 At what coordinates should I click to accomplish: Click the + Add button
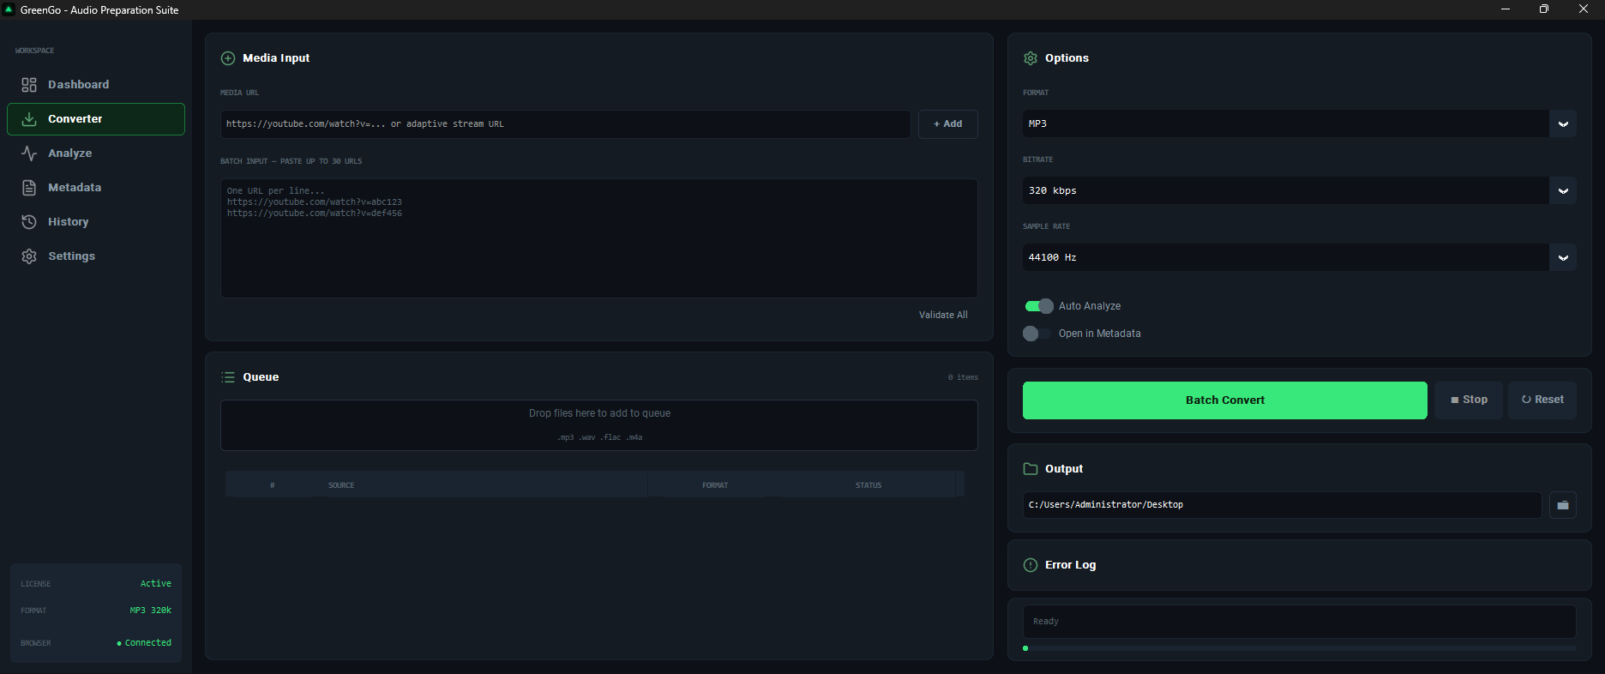coord(947,124)
